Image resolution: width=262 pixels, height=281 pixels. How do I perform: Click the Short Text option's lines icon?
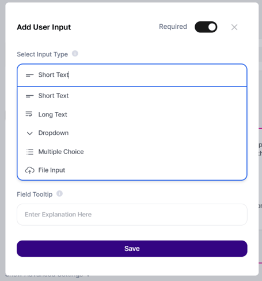(x=29, y=96)
